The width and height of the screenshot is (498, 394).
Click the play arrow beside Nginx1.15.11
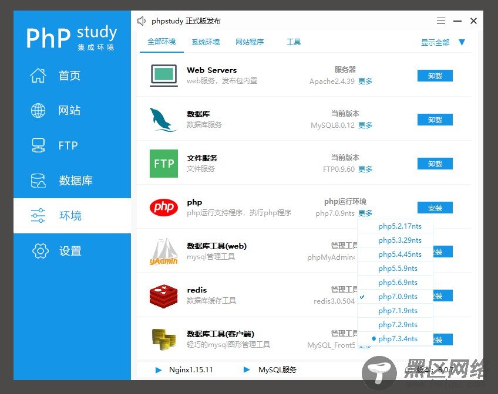158,370
